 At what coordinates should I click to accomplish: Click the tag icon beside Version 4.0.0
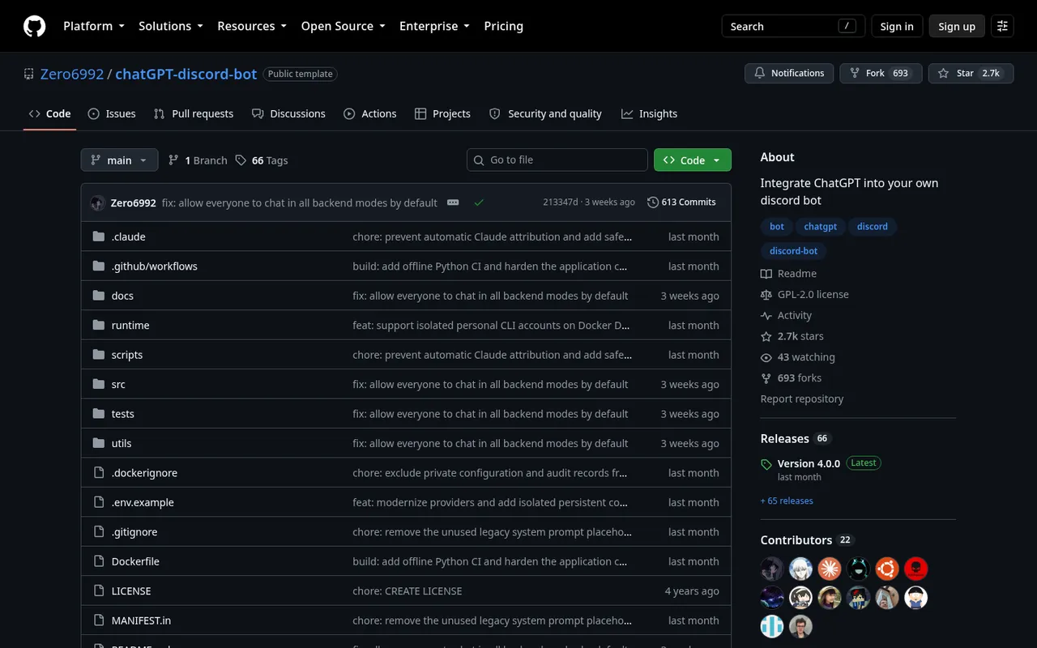pyautogui.click(x=766, y=464)
